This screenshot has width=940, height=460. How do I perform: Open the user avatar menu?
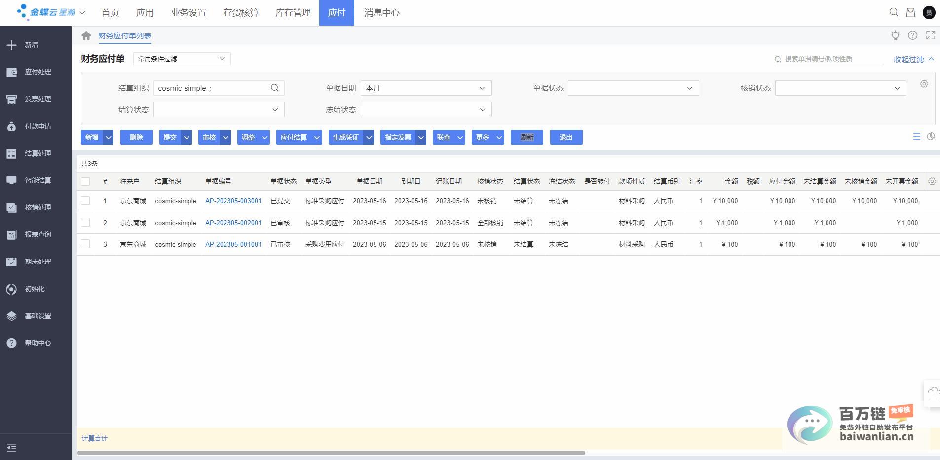pyautogui.click(x=929, y=12)
